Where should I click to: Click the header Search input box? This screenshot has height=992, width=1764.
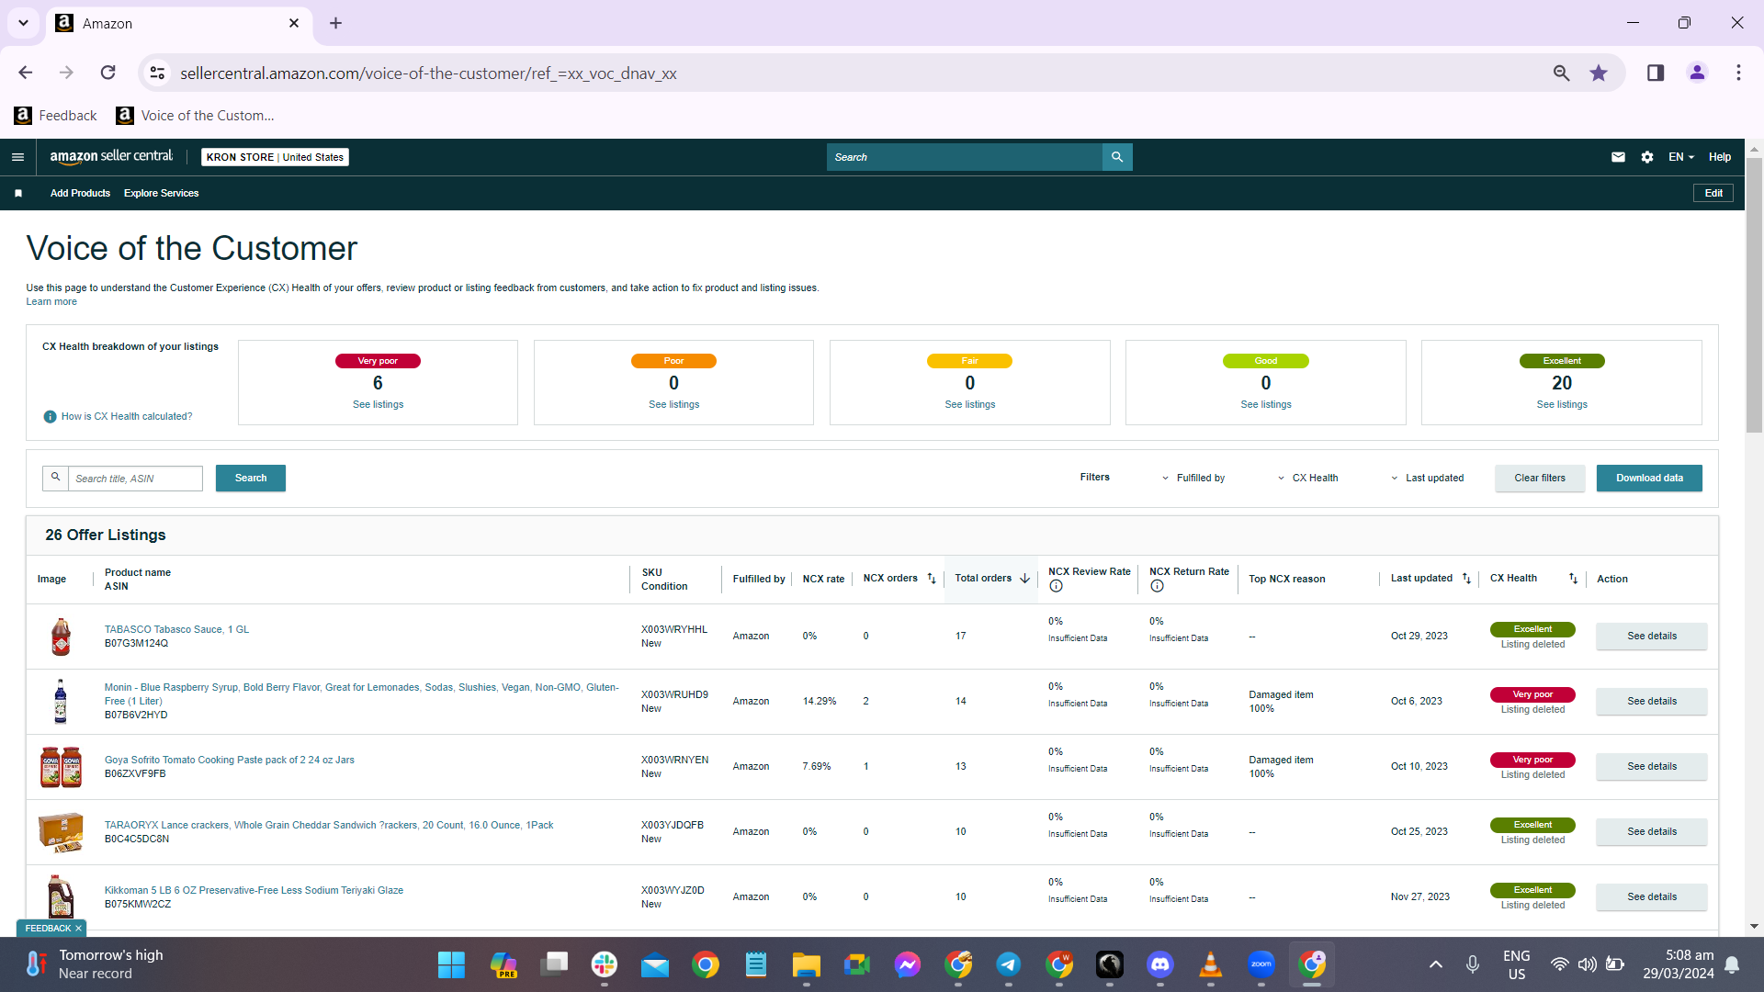[965, 157]
